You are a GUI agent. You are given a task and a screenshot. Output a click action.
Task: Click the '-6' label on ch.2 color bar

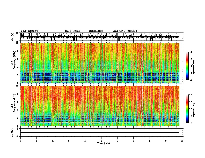click(191, 116)
